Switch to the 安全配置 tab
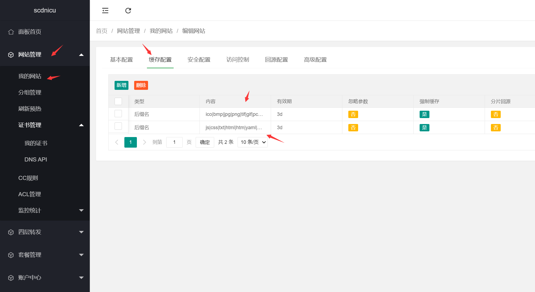Image resolution: width=535 pixels, height=292 pixels. click(x=199, y=59)
